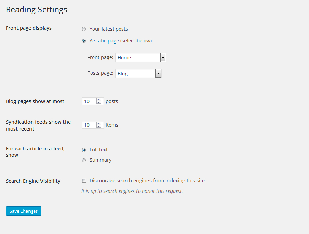This screenshot has width=309, height=234.
Task: Expand the Posts page dropdown showing Blog
Action: pyautogui.click(x=138, y=73)
